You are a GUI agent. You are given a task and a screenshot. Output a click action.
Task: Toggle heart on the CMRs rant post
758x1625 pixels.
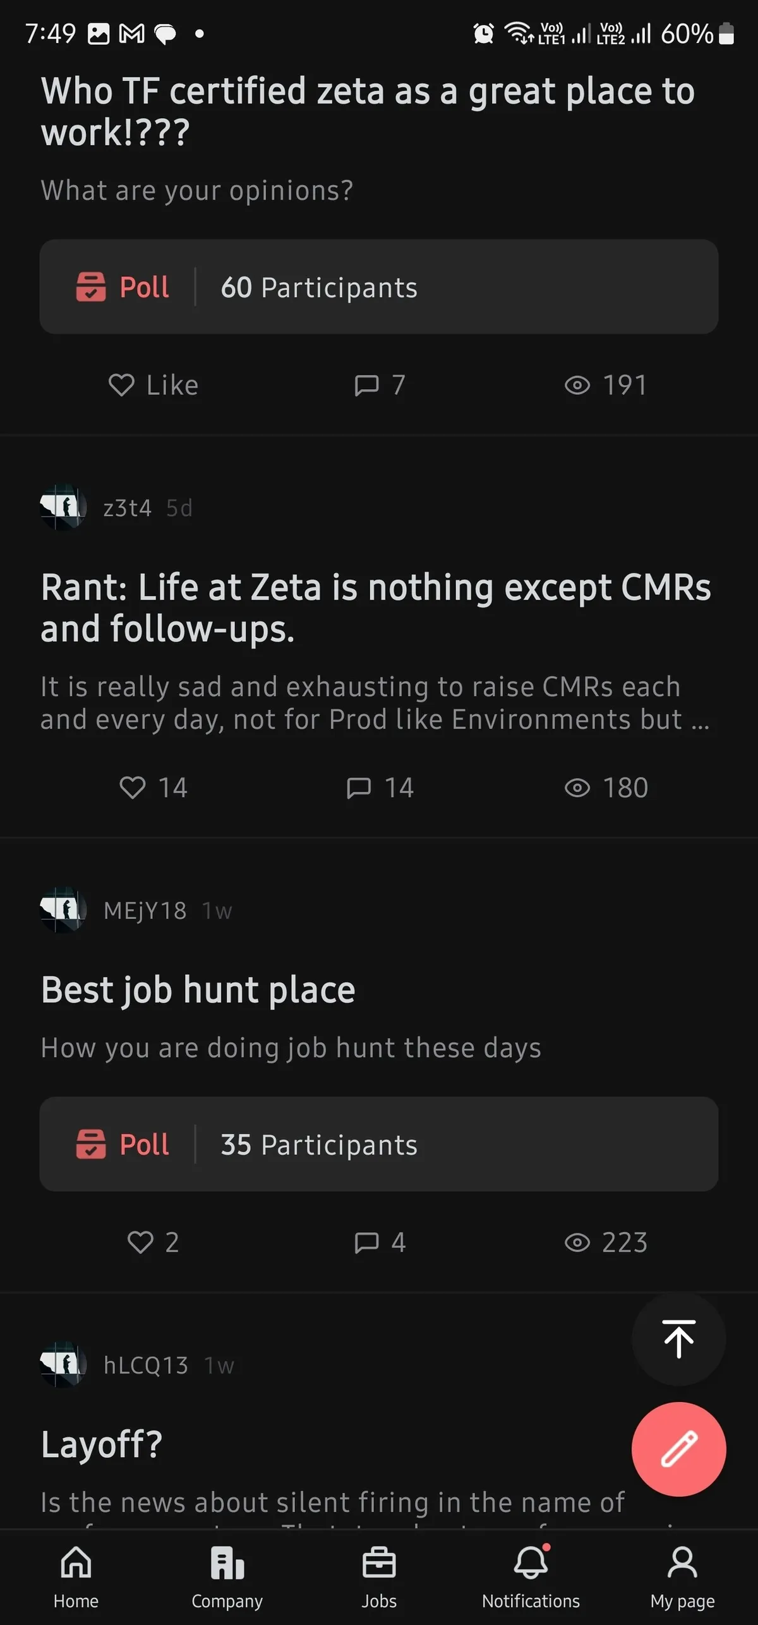click(153, 788)
